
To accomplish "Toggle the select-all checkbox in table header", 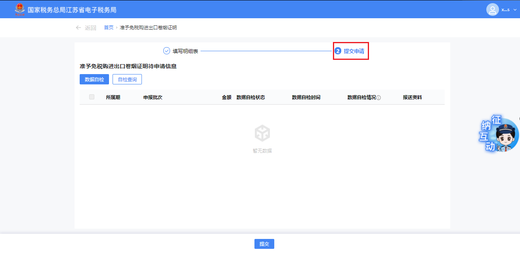I will pyautogui.click(x=92, y=97).
